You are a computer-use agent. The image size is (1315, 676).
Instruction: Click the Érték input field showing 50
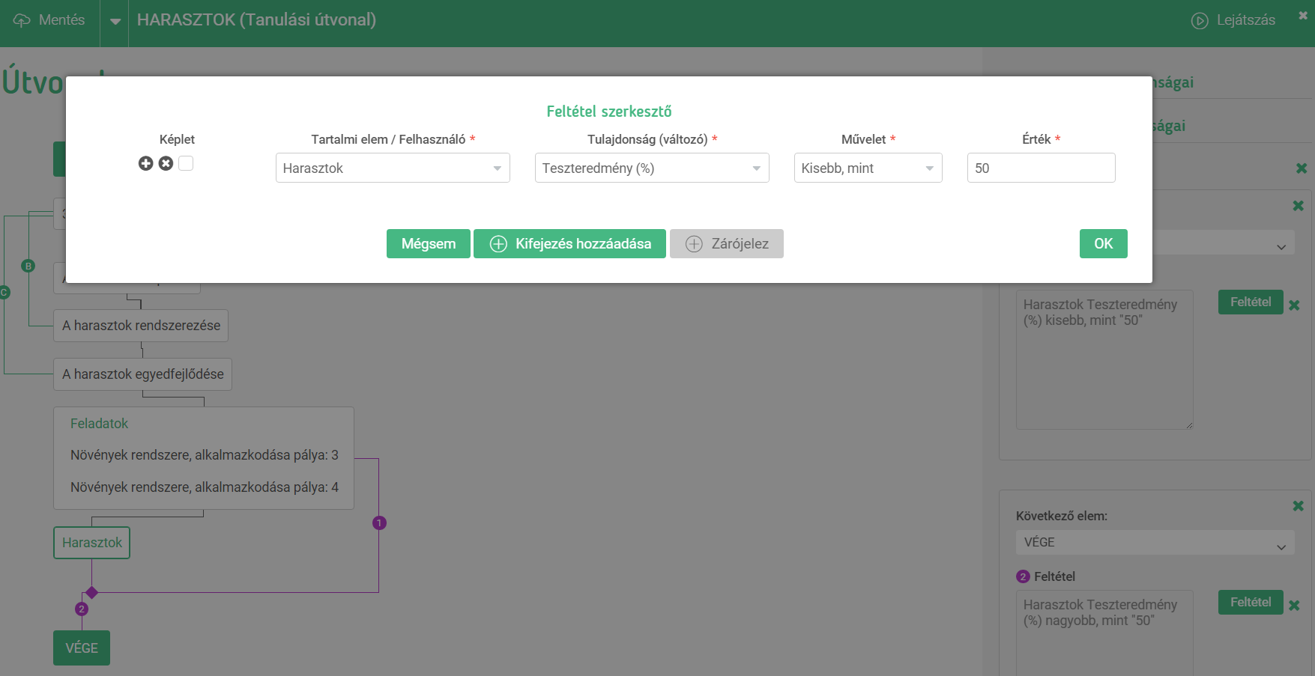[1041, 168]
